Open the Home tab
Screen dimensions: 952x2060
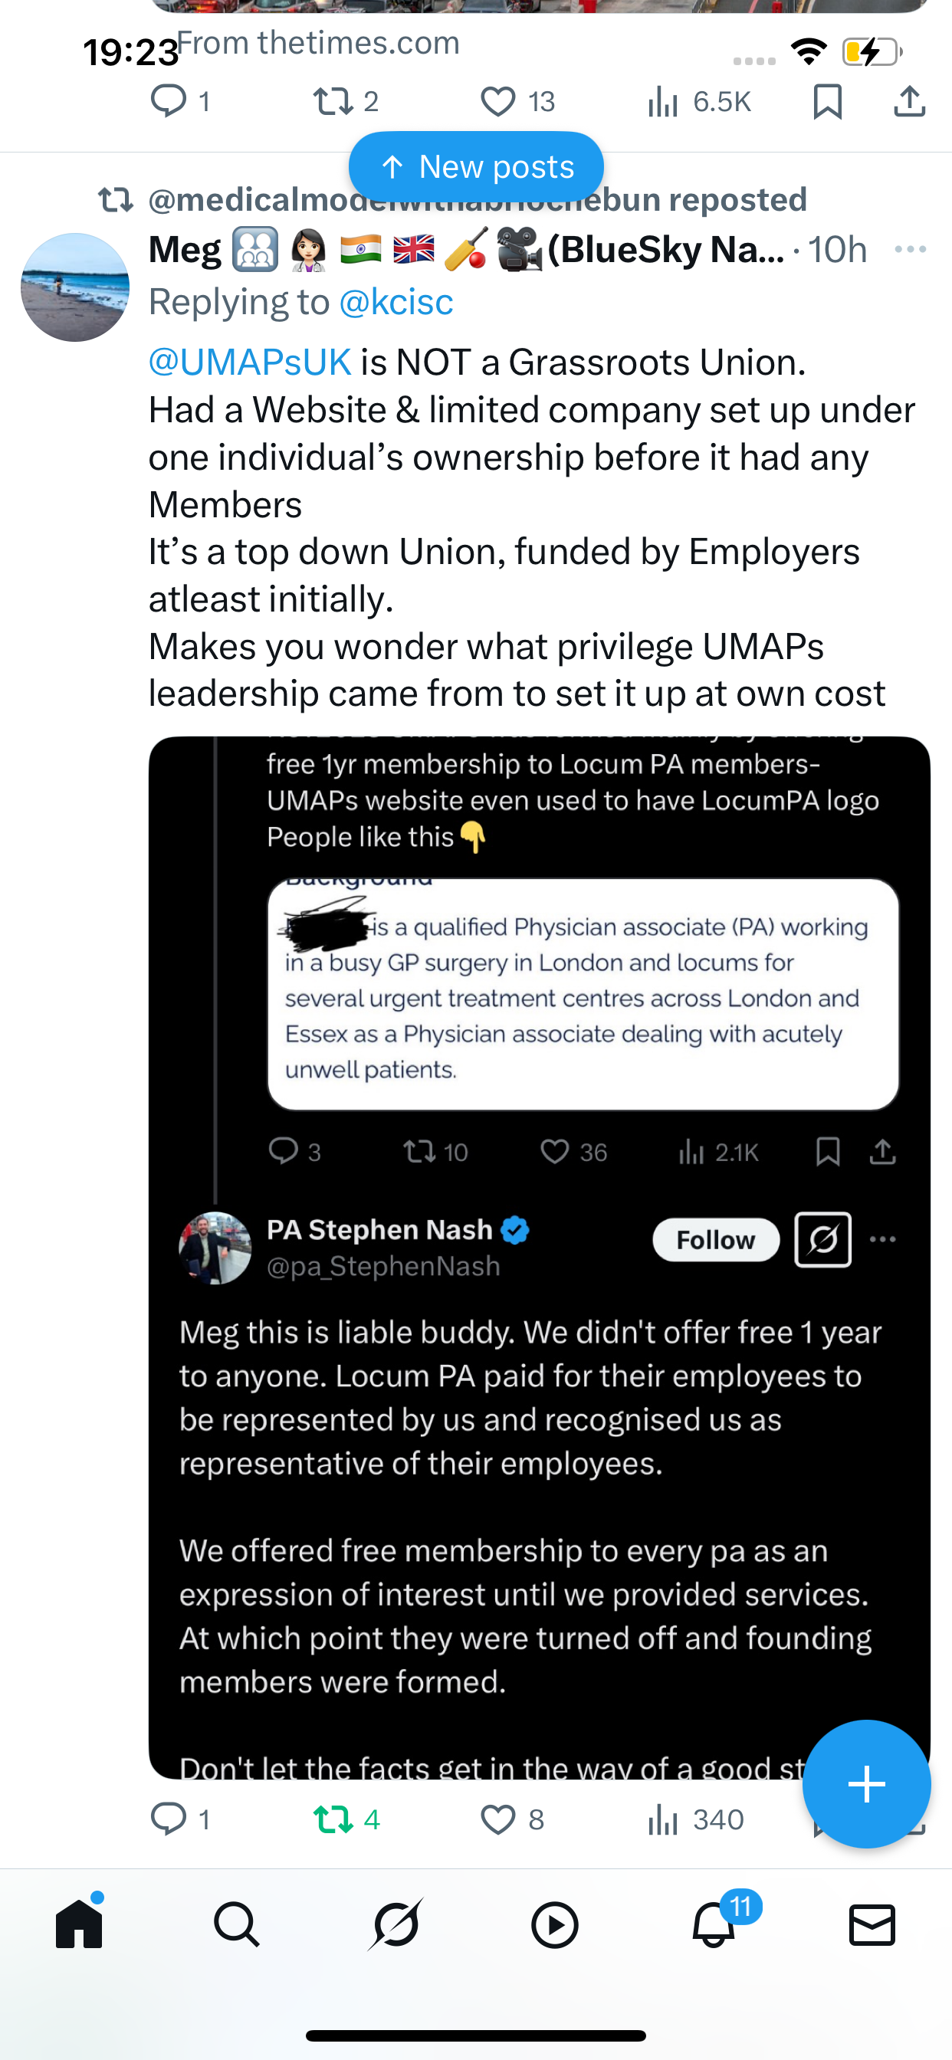(x=79, y=1924)
